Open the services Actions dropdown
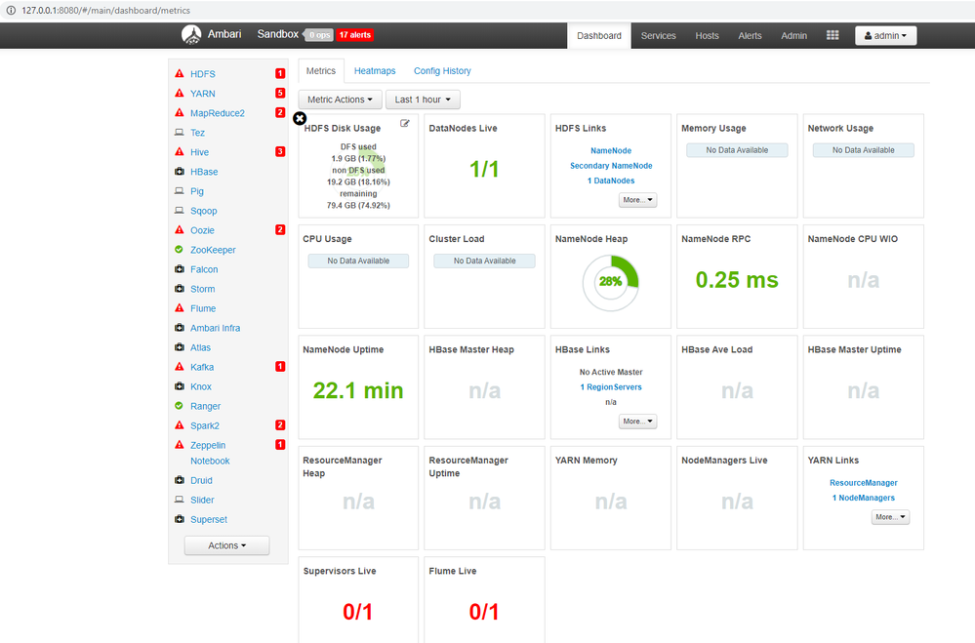 227,545
